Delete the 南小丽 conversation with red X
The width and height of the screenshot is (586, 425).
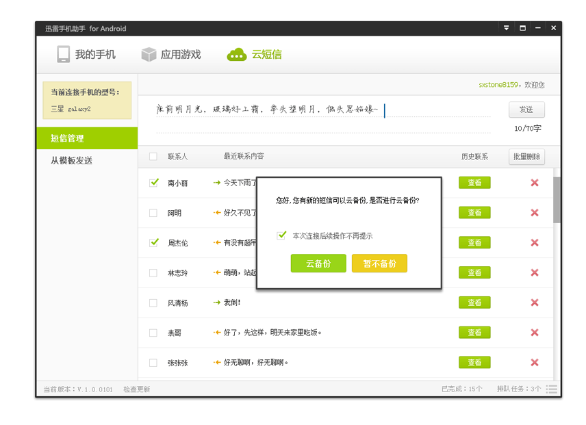535,183
